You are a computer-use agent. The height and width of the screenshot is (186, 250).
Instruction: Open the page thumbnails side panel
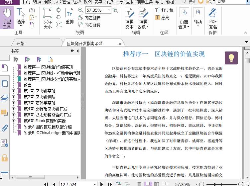[5, 83]
